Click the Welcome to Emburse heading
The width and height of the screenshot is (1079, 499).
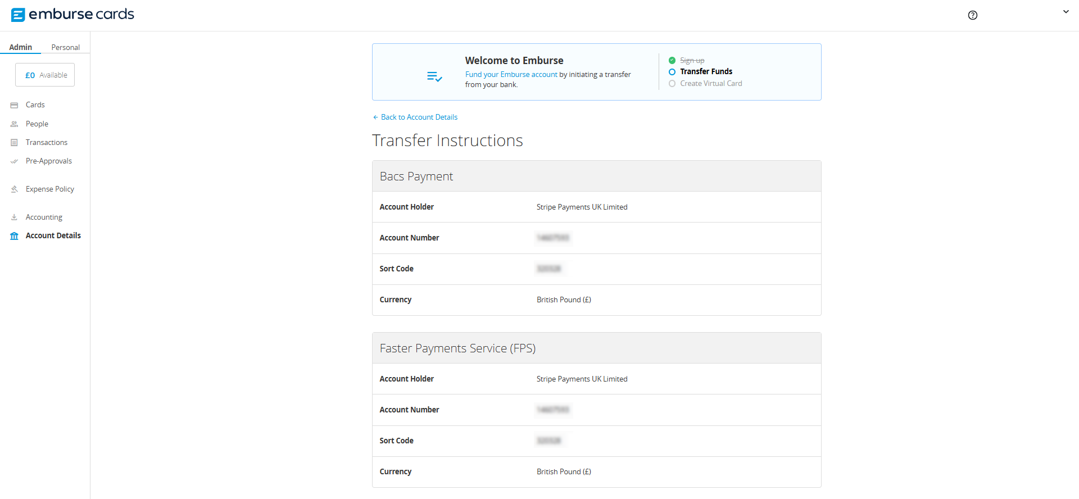coord(514,60)
